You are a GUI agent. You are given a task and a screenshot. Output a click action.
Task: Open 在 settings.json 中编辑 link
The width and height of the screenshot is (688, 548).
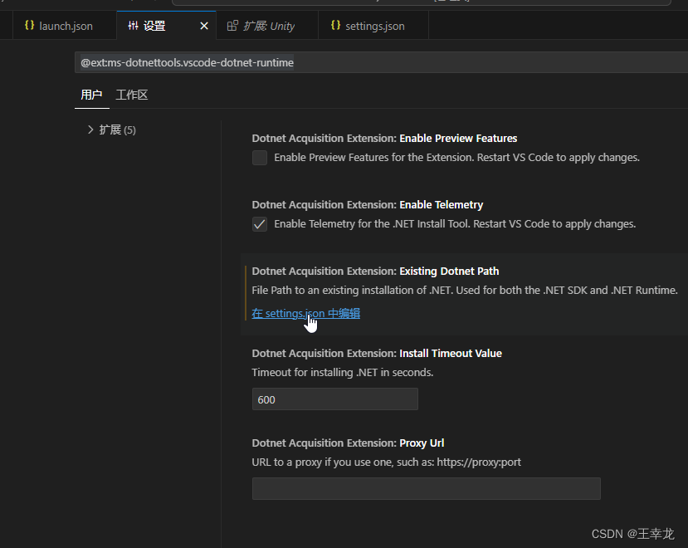tap(305, 313)
